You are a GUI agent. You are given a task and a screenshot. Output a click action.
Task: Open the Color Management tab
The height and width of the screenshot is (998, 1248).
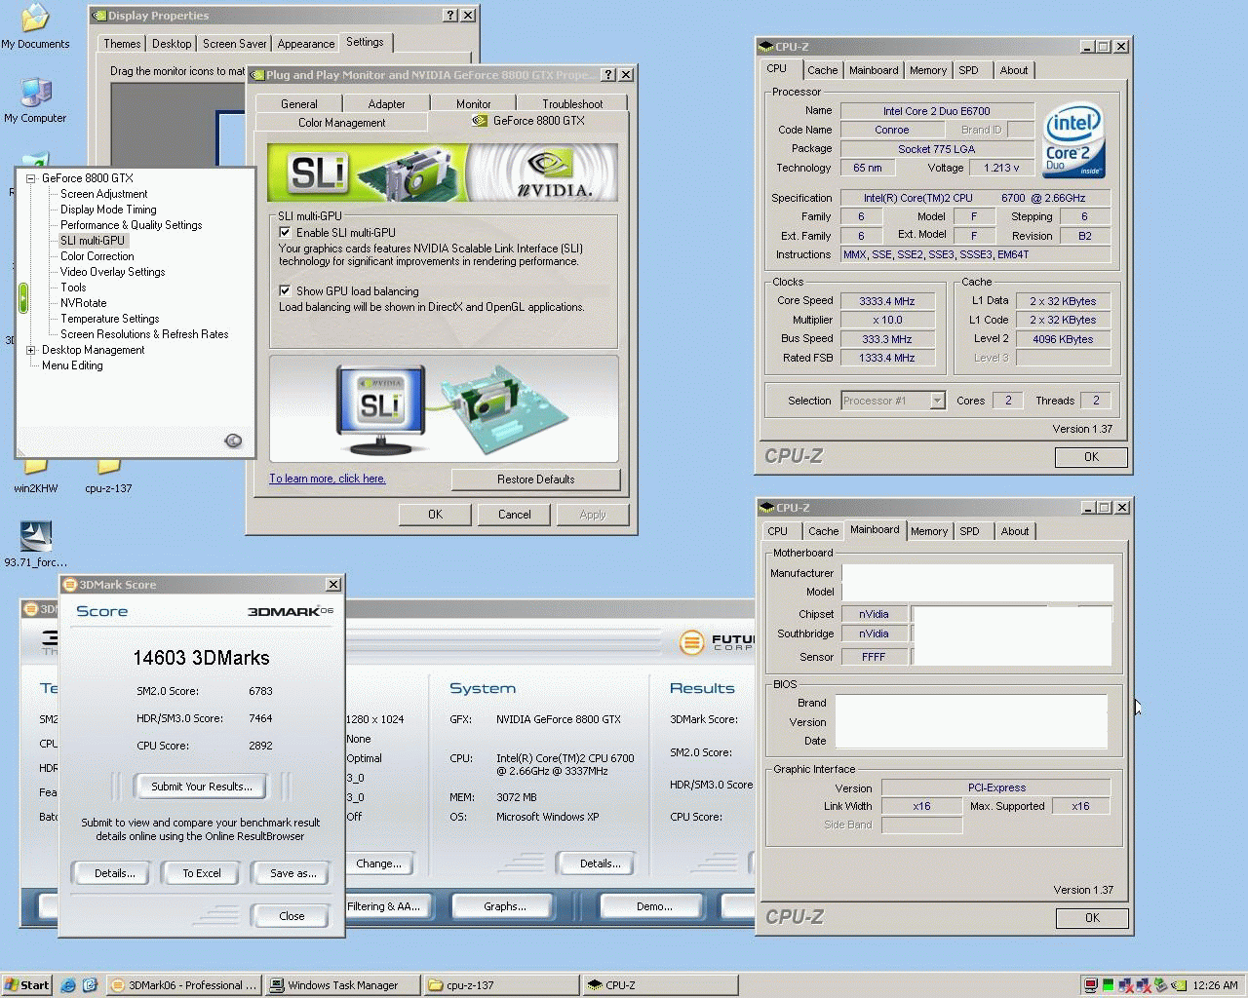click(x=341, y=123)
